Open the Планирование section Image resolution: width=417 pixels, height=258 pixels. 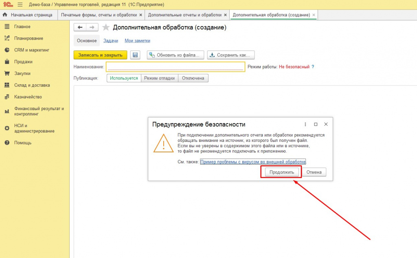click(29, 38)
